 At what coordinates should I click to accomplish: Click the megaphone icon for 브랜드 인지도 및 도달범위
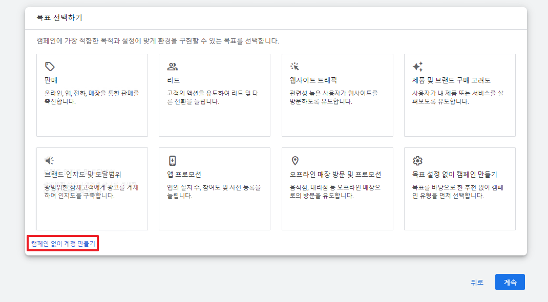point(49,161)
